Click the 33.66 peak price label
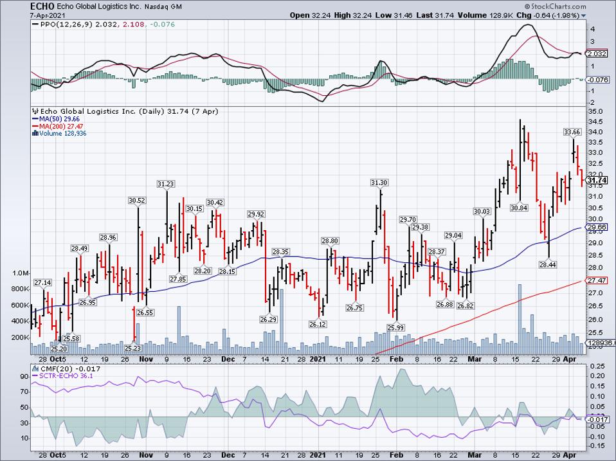Image resolution: width=616 pixels, height=461 pixels. (572, 132)
